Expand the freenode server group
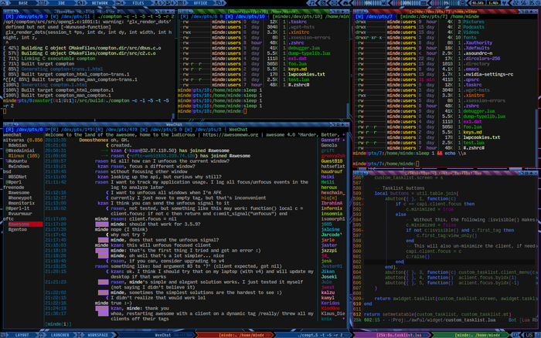 coord(12,187)
